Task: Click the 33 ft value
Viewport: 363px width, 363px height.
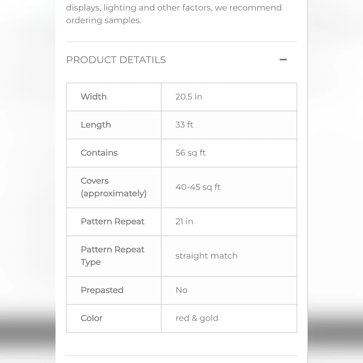Action: (184, 125)
